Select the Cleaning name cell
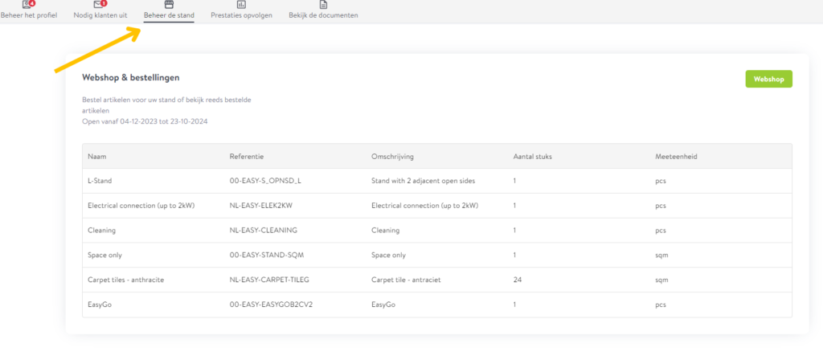The image size is (823, 360). pos(102,231)
